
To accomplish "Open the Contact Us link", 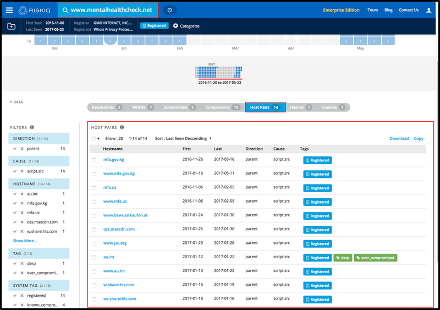I will (x=409, y=10).
